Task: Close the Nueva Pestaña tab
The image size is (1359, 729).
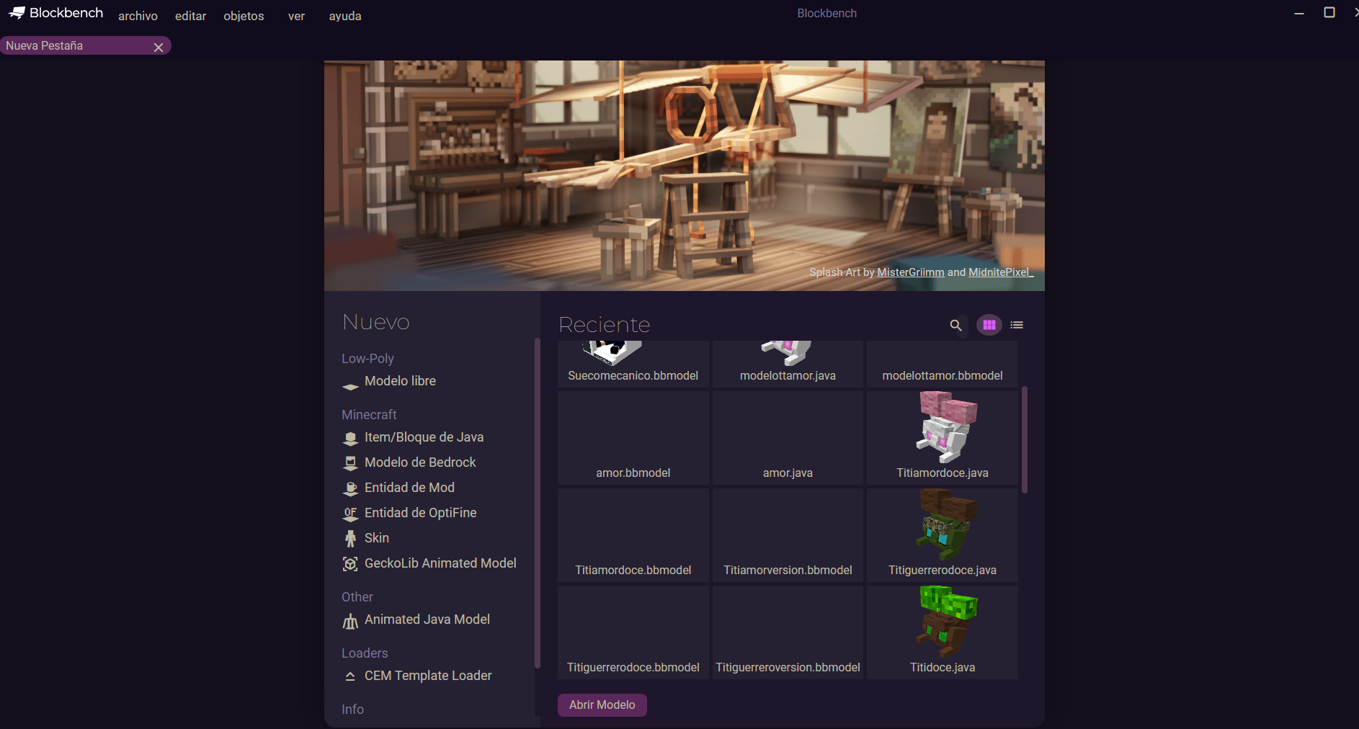Action: pyautogui.click(x=159, y=47)
